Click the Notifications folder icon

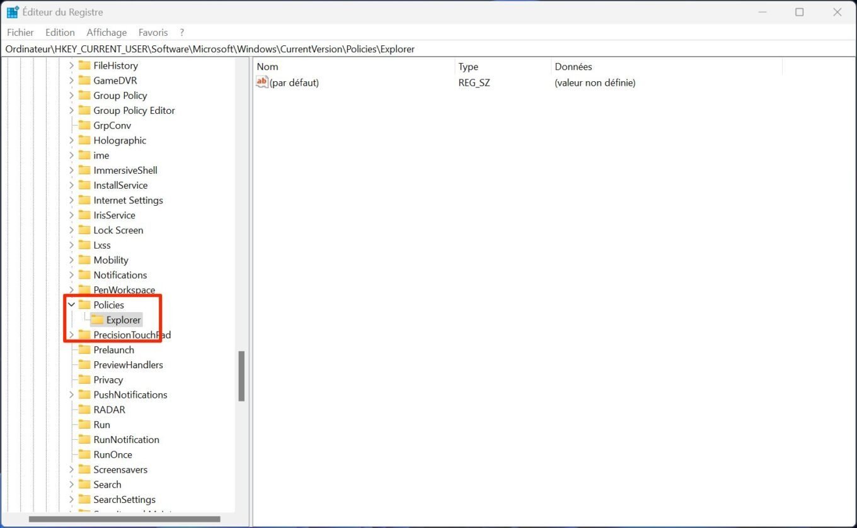pyautogui.click(x=84, y=275)
